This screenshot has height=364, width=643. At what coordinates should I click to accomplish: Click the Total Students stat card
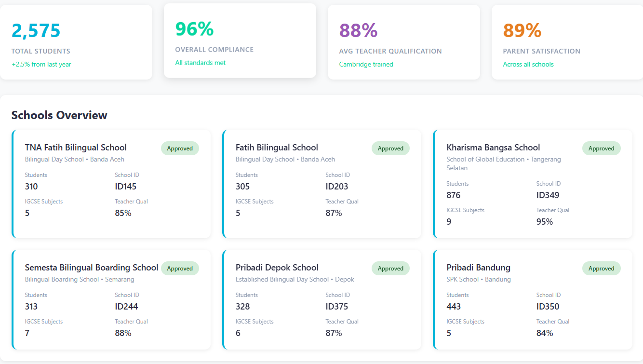77,41
